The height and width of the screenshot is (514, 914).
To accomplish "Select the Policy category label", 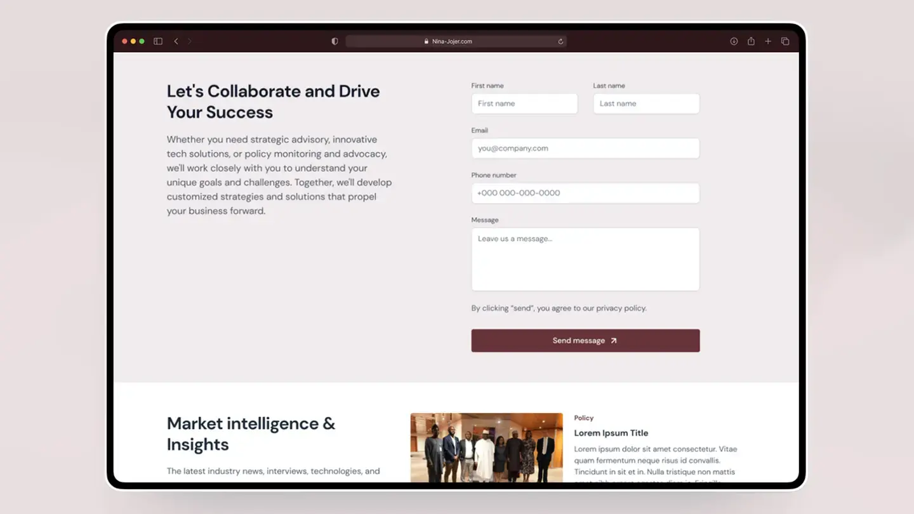I will click(x=583, y=418).
